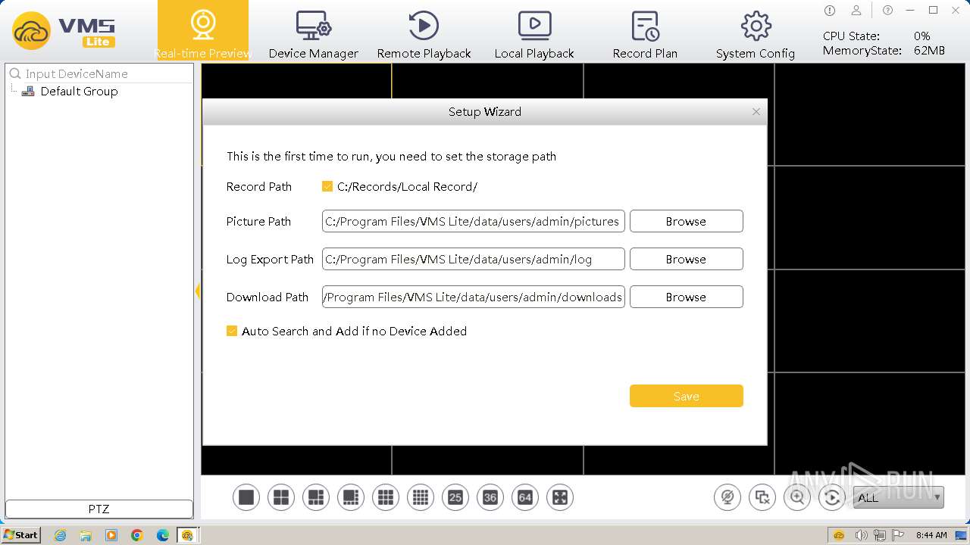970x545 pixels.
Task: Launch Internet Explorer from taskbar
Action: [61, 535]
